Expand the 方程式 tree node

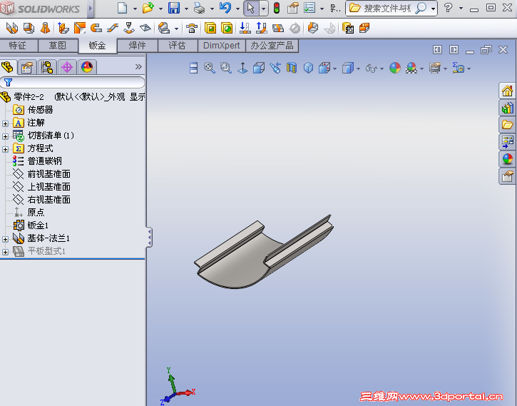(x=5, y=149)
